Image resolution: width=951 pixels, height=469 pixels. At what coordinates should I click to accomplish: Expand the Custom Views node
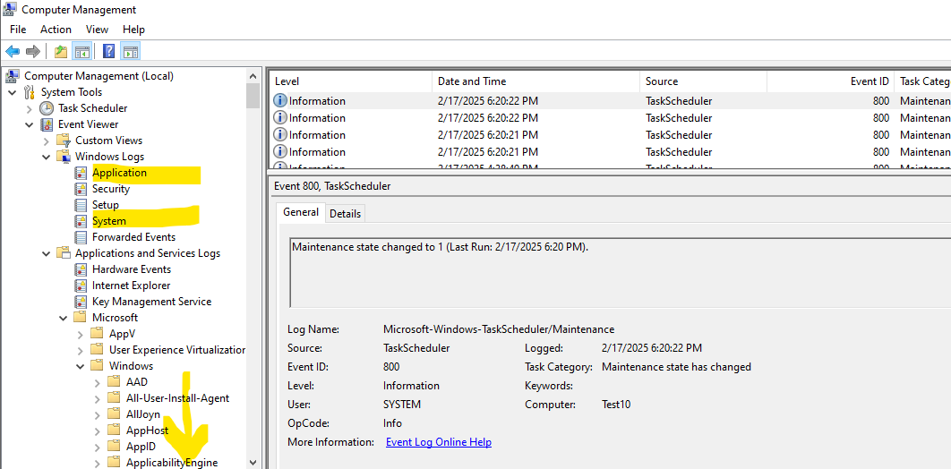(x=46, y=141)
